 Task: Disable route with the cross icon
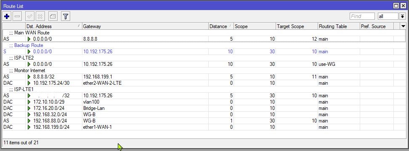[40, 16]
